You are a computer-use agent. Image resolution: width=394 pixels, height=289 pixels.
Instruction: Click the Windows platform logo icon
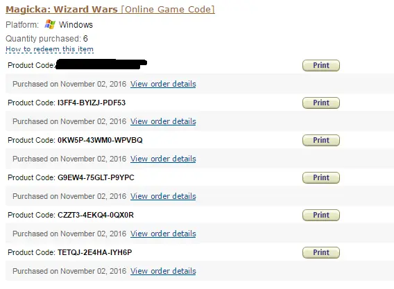(50, 25)
